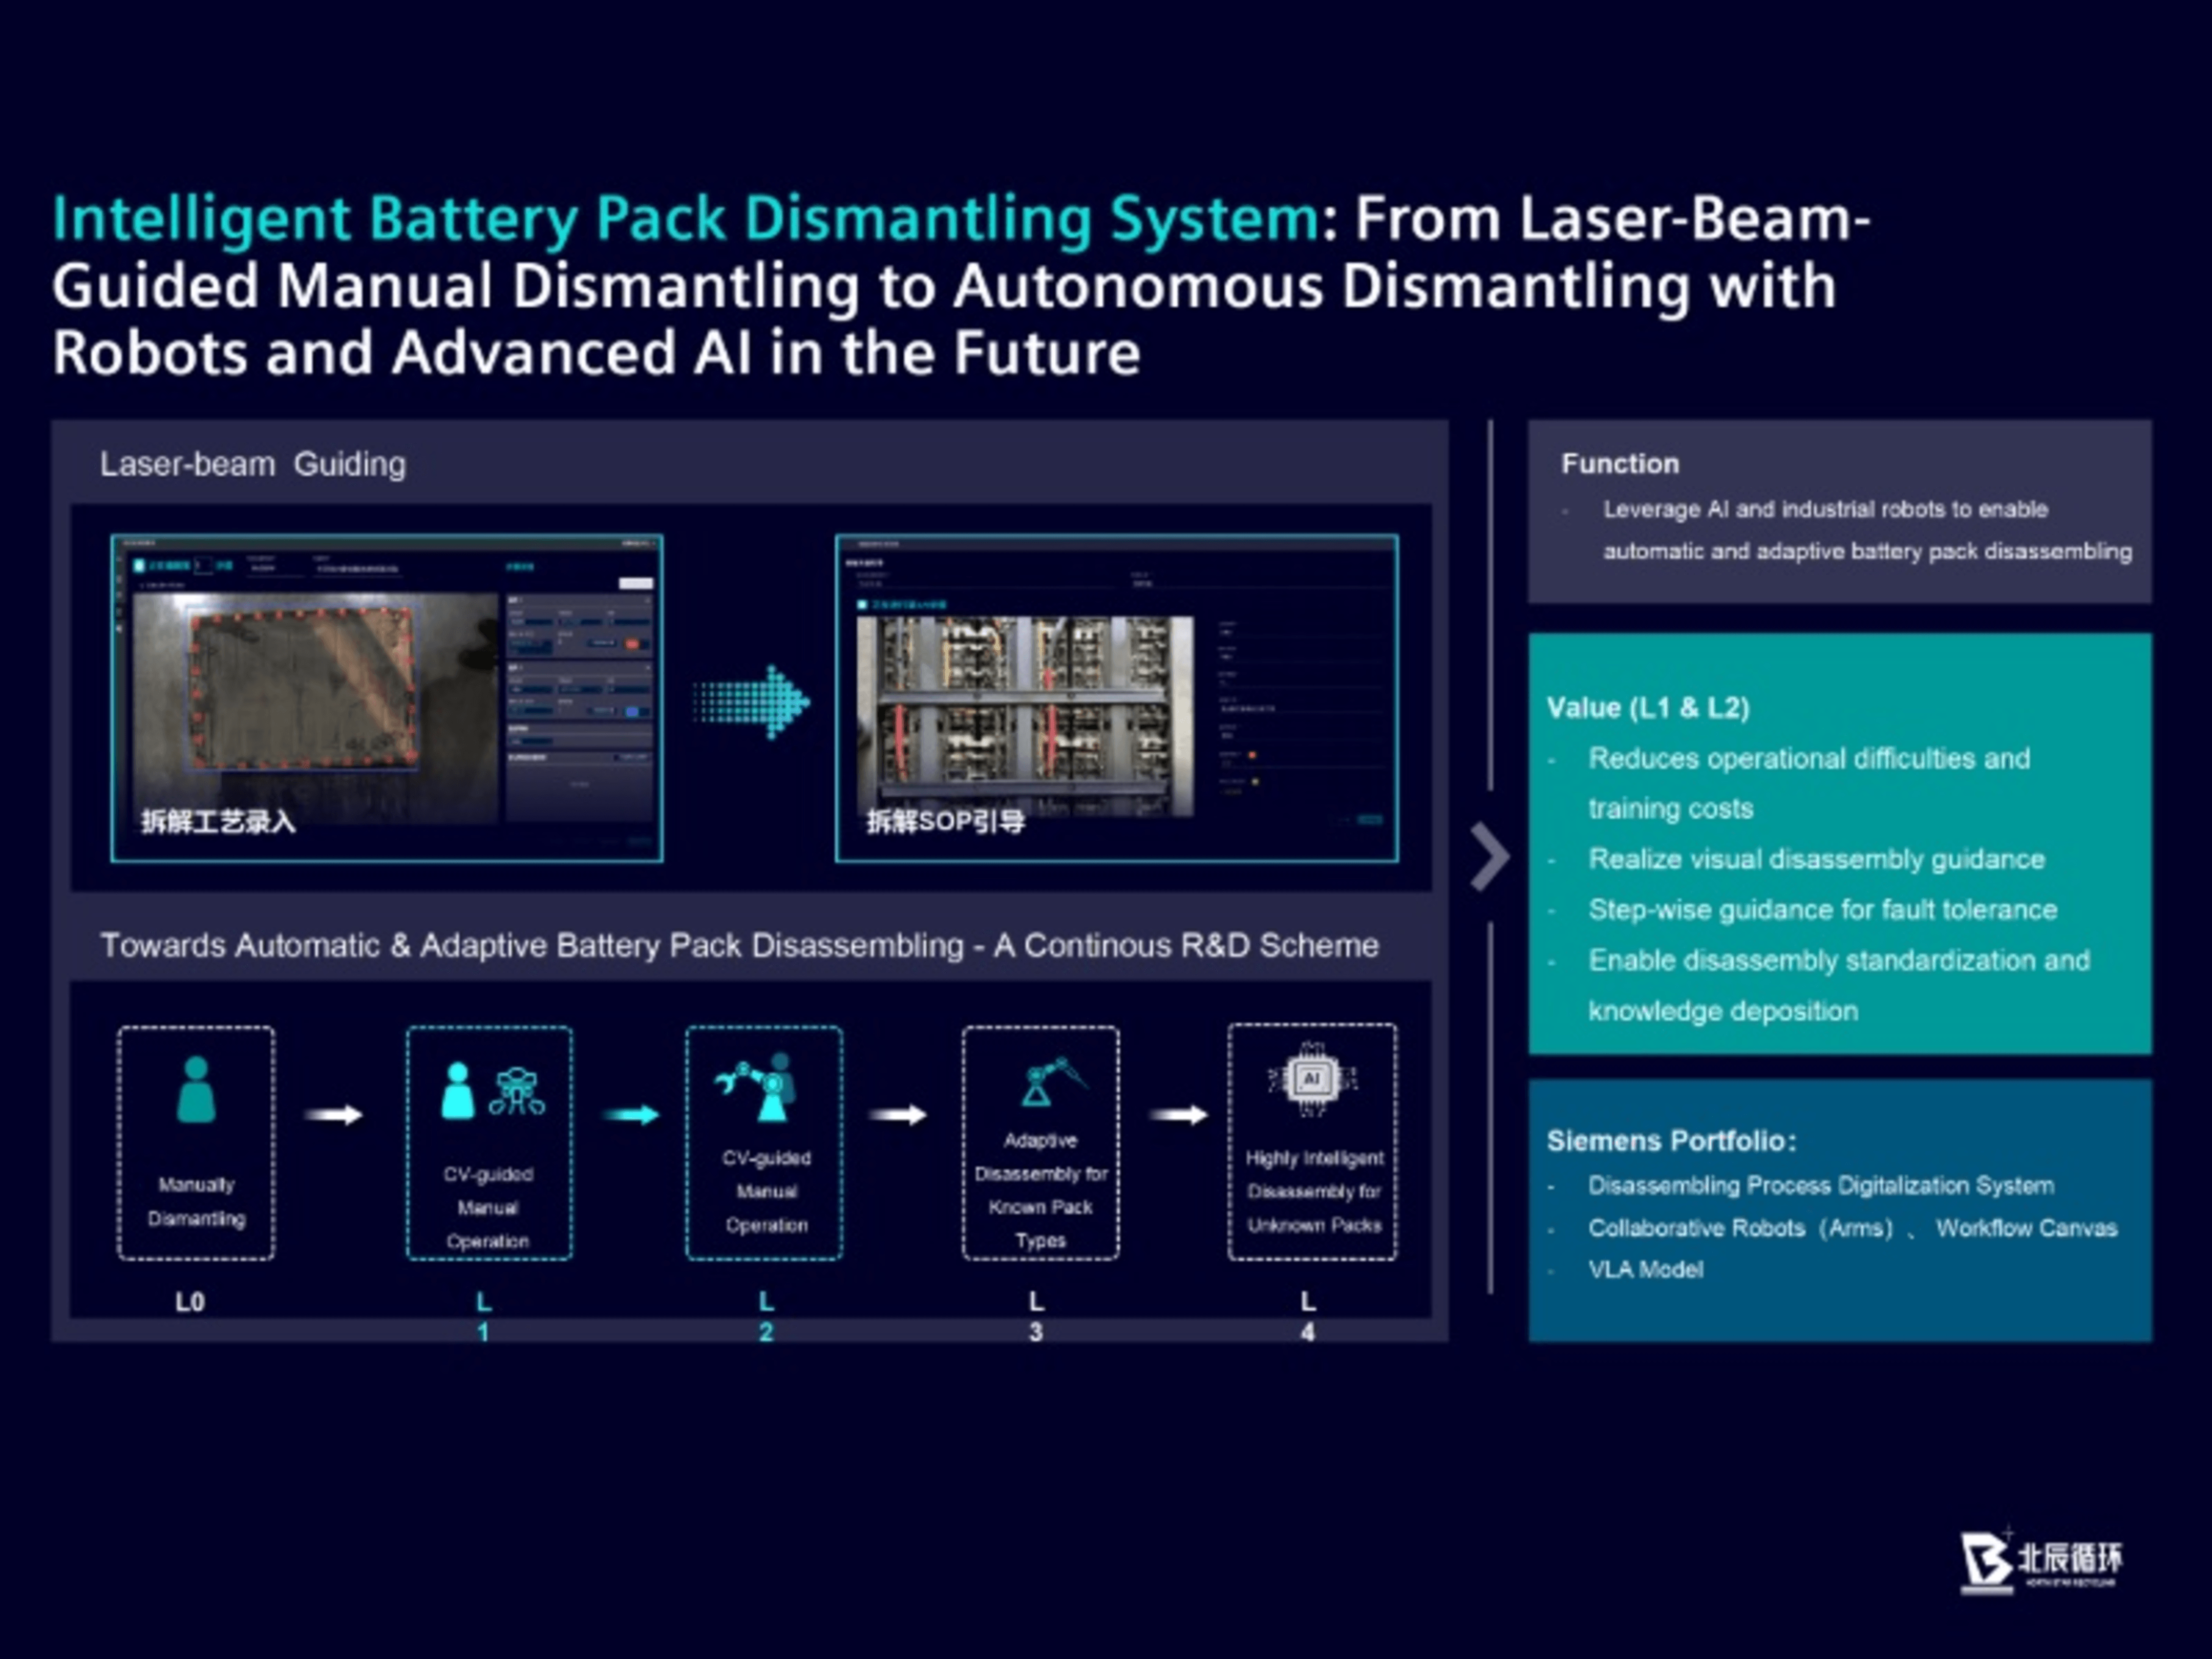Click 'Highly Intelligent Disassembly for Unknown Packs' label
Image resolution: width=2212 pixels, height=1659 pixels.
coord(1314,1191)
